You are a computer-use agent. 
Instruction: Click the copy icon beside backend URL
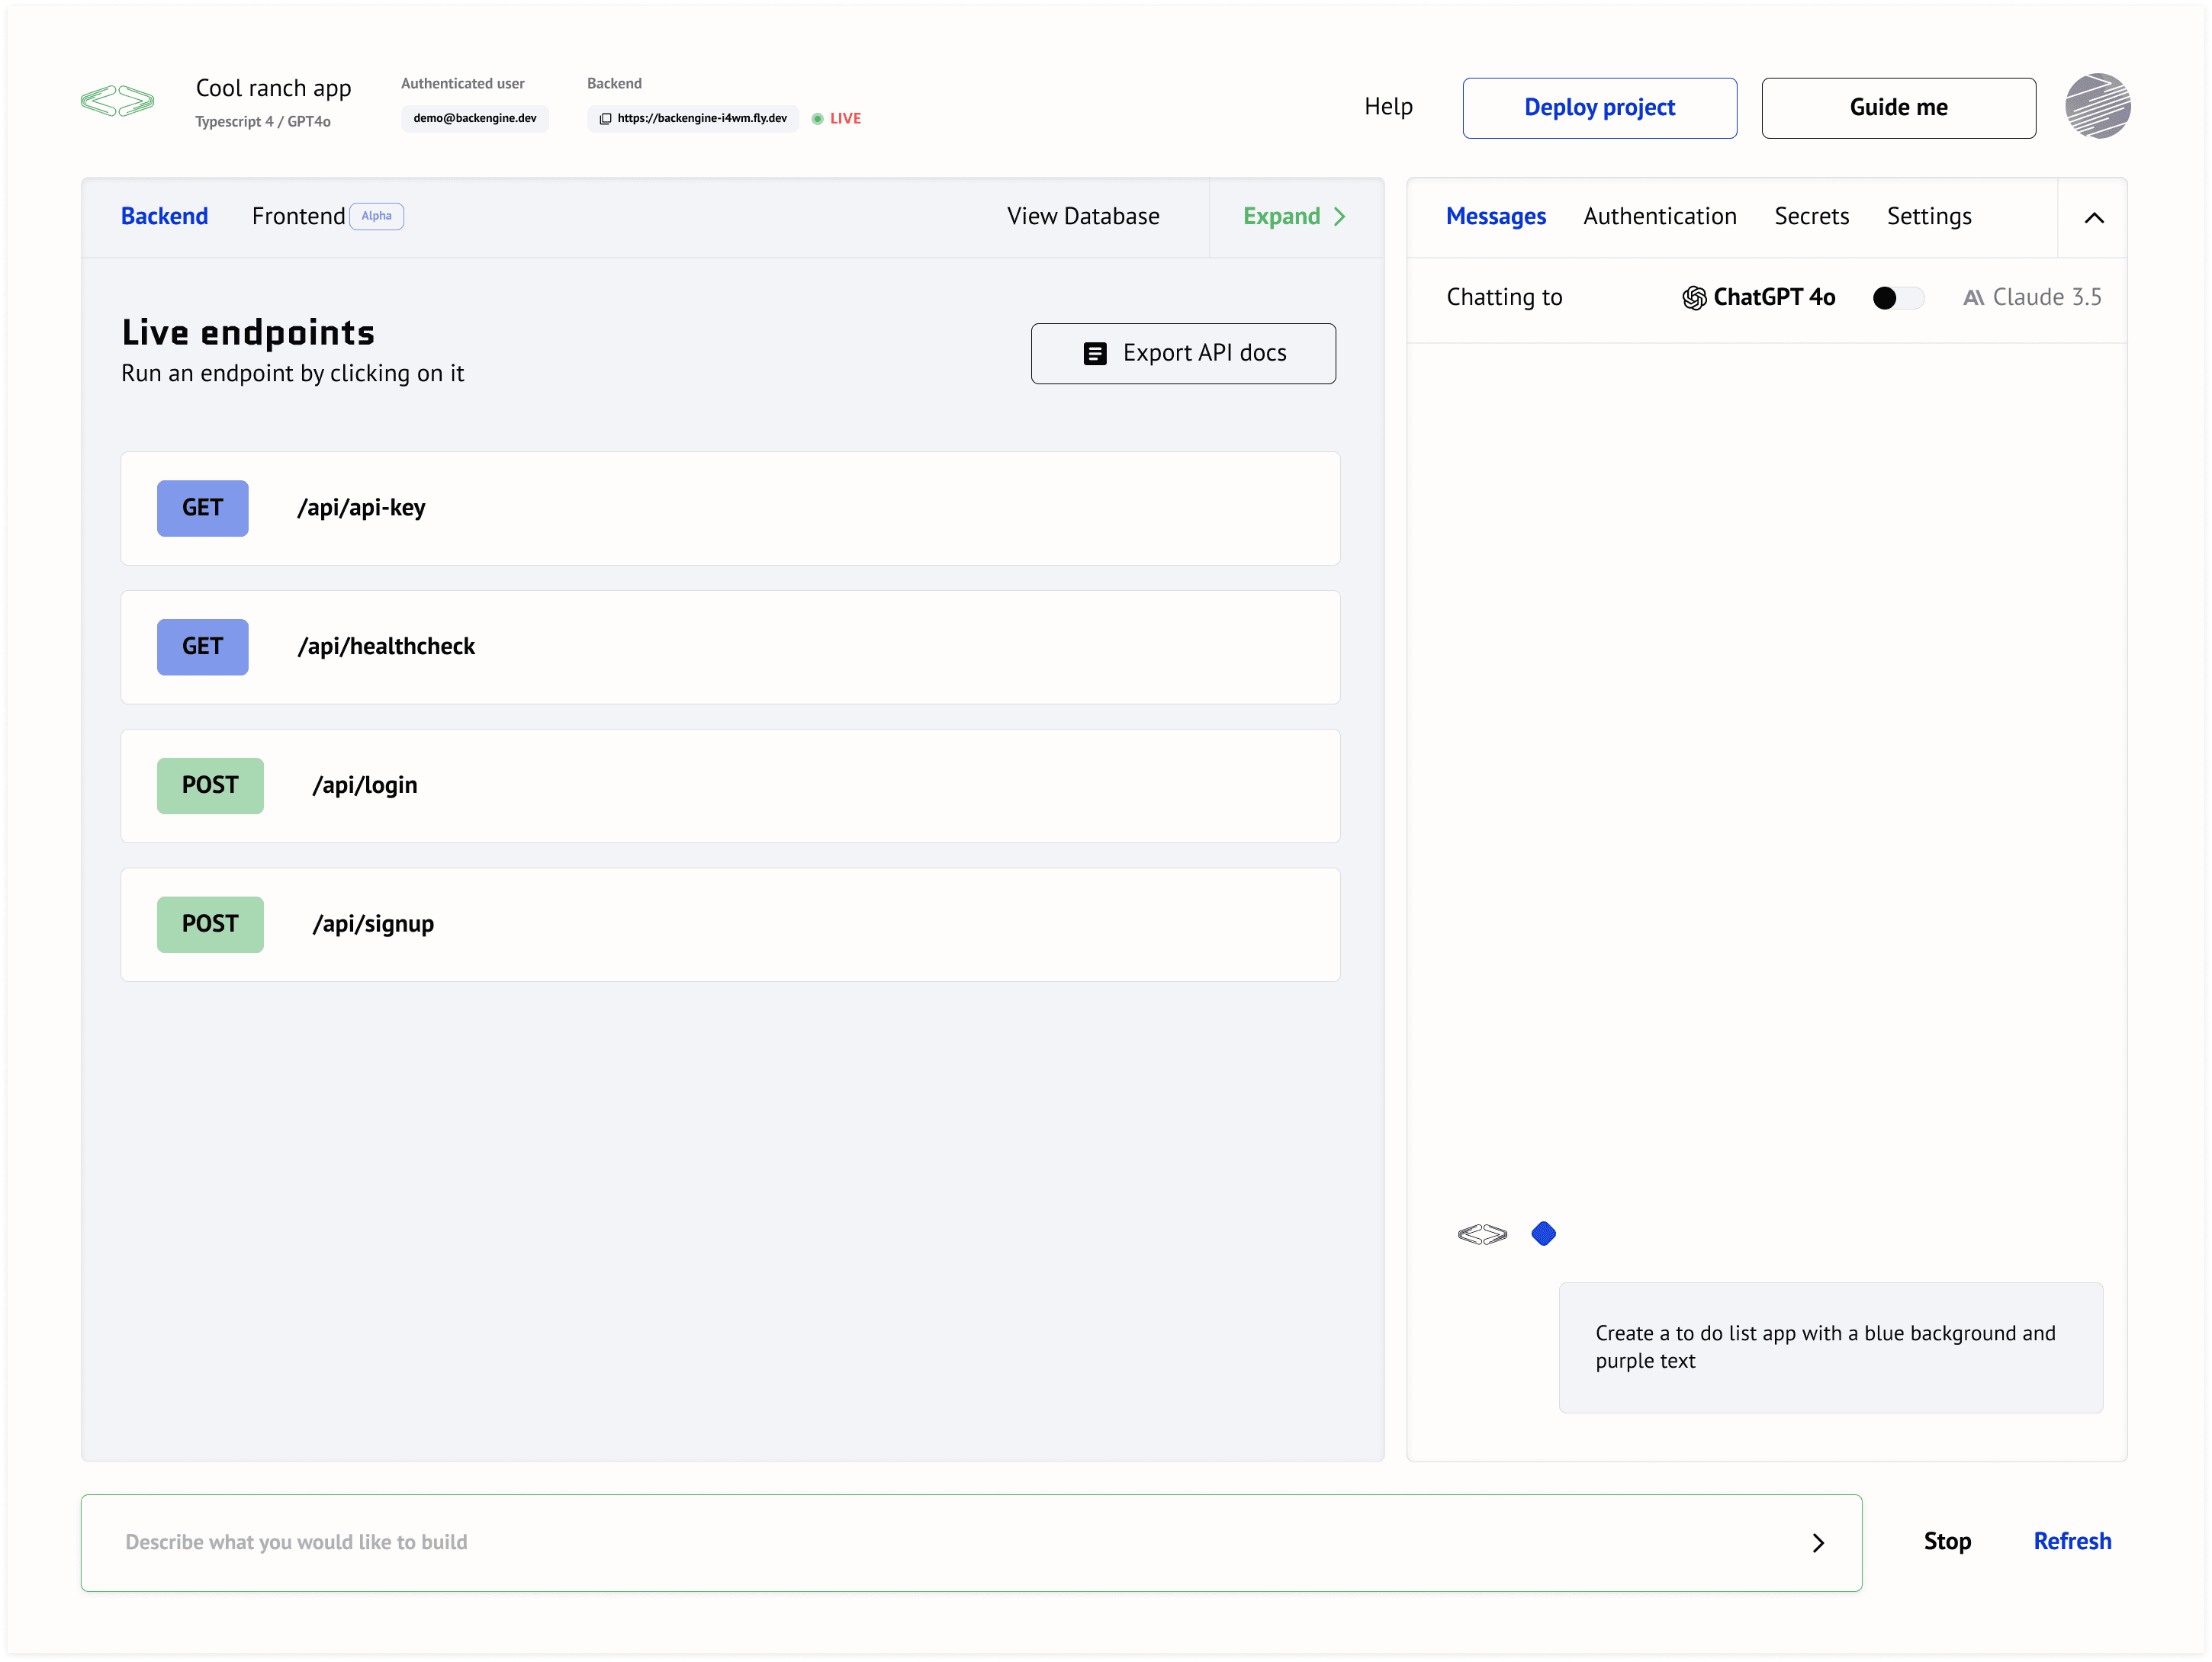605,119
